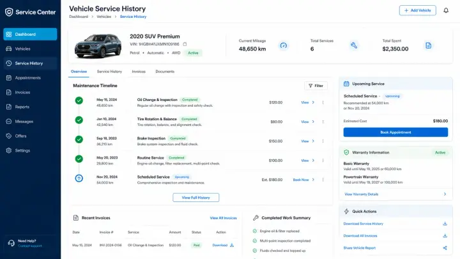Open Invoices in the sidebar

[30, 92]
